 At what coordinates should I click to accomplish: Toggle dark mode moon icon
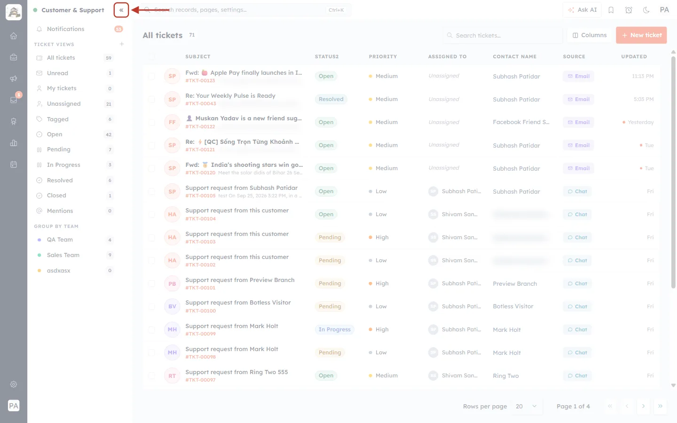646,10
